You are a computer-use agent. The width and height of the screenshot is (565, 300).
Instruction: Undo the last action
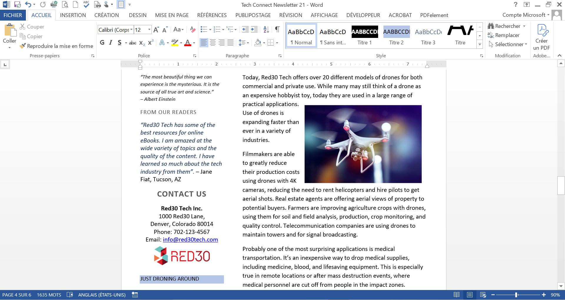(28, 5)
